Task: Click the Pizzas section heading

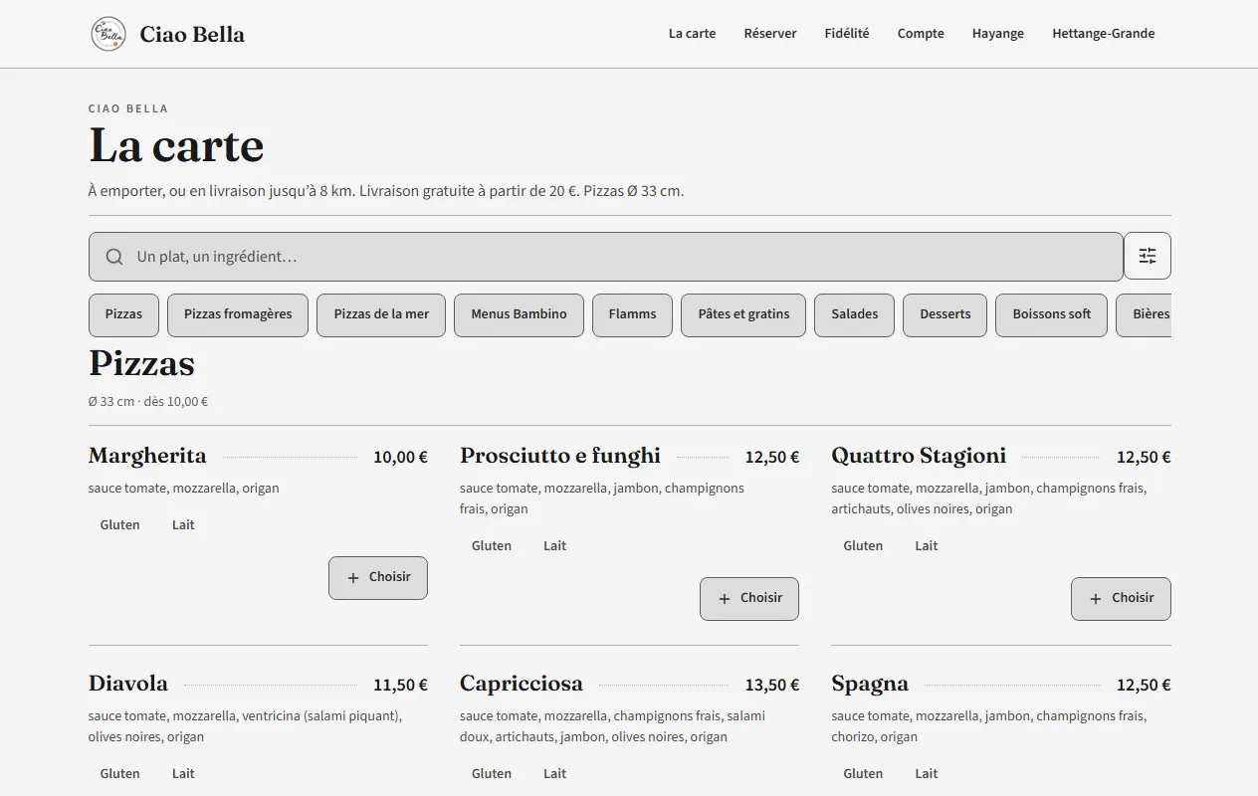Action: 141,363
